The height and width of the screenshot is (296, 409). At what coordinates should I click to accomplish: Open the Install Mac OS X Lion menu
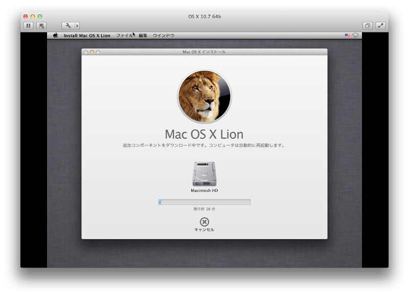87,36
